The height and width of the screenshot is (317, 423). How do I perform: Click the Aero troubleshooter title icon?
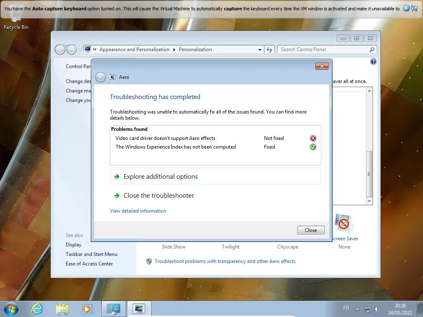(x=112, y=77)
